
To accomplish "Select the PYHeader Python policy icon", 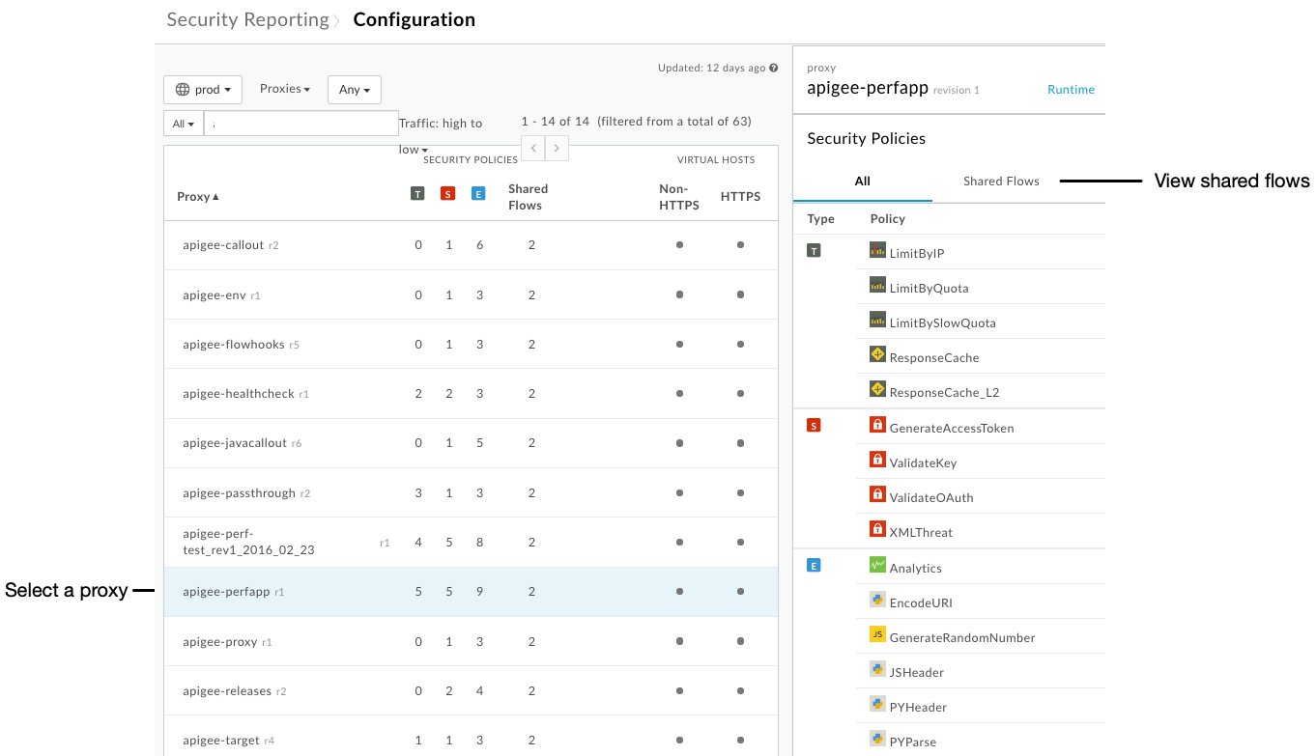I will (877, 703).
